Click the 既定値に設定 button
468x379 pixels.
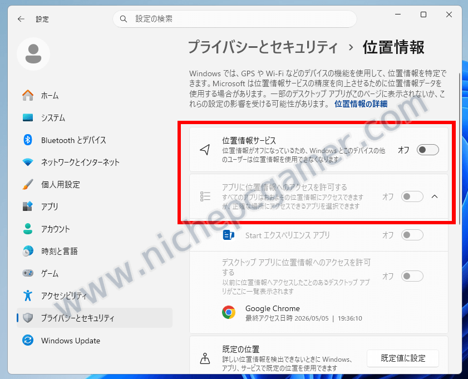[403, 358]
